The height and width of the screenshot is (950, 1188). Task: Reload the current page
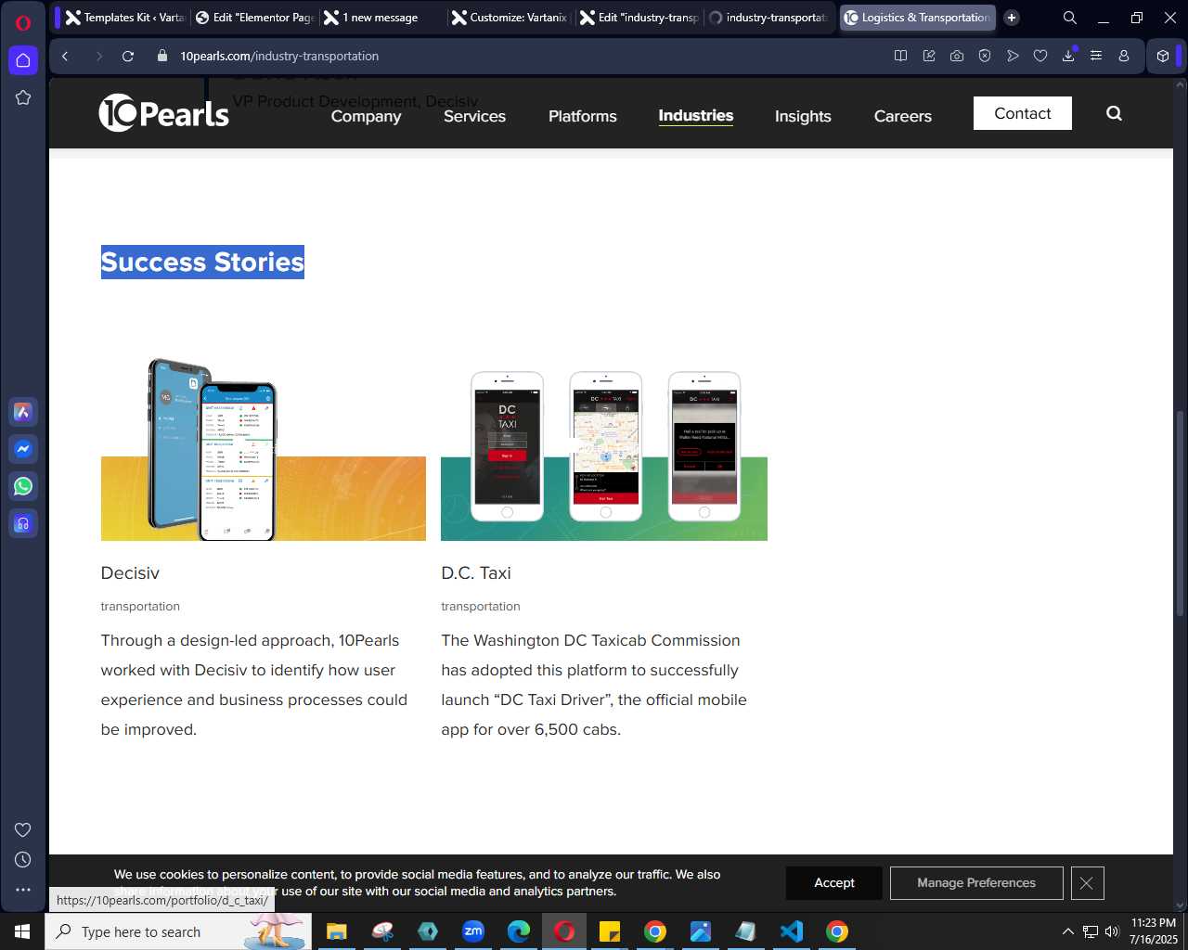click(128, 56)
